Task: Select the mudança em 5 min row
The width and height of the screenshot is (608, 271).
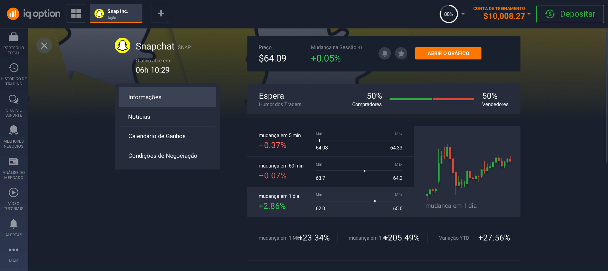Action: coord(330,141)
